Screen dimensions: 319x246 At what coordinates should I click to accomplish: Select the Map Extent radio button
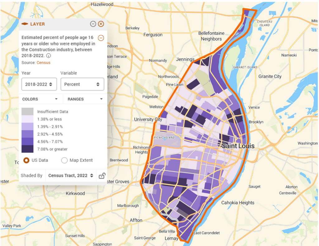(64, 160)
